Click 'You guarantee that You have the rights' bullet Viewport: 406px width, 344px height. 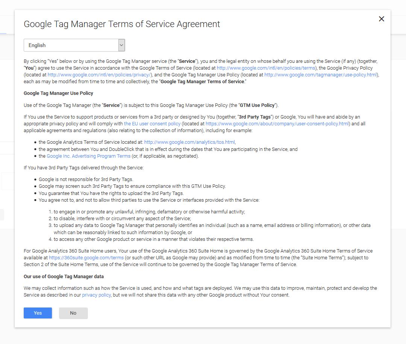[x=111, y=193]
